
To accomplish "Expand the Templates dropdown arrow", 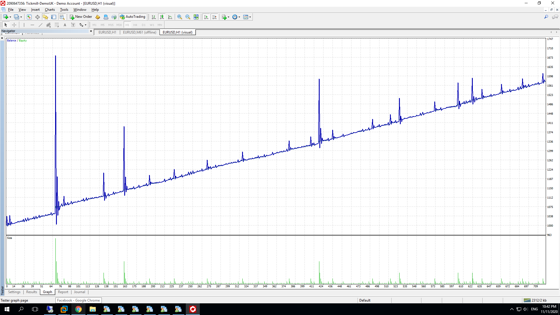I will tap(250, 17).
